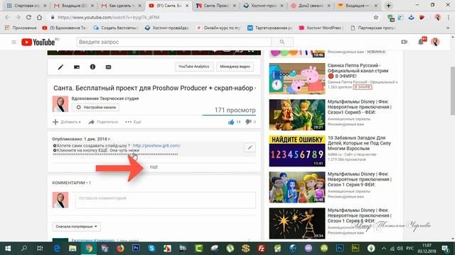Show more bookmarks chevron

click(x=448, y=28)
